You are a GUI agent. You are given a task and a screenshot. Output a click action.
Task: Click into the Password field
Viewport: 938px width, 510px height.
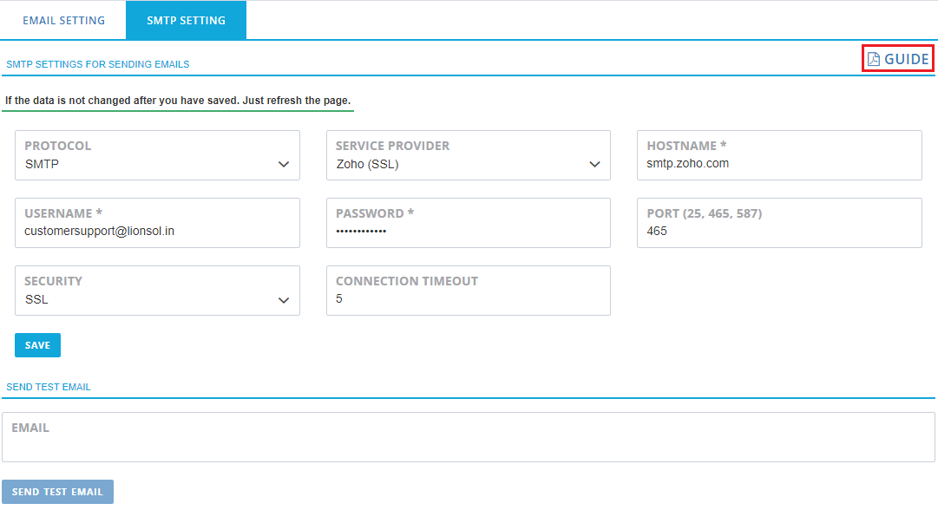tap(469, 223)
